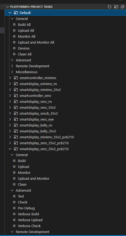126x236 pixels.
Task: Collapse the PlatformIO: Project Tasks panel
Action: click(x=7, y=7)
